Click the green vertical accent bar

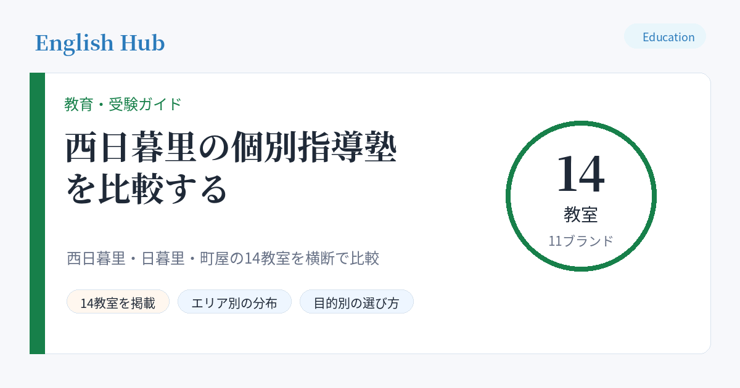37,213
